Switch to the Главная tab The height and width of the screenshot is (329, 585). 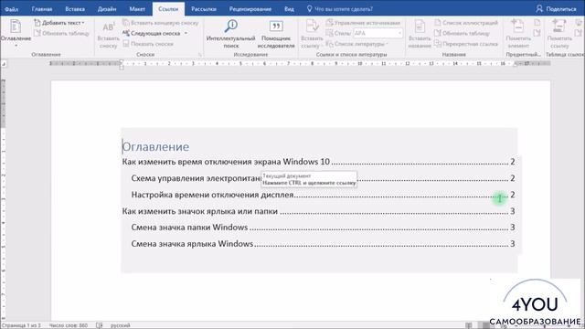42,9
